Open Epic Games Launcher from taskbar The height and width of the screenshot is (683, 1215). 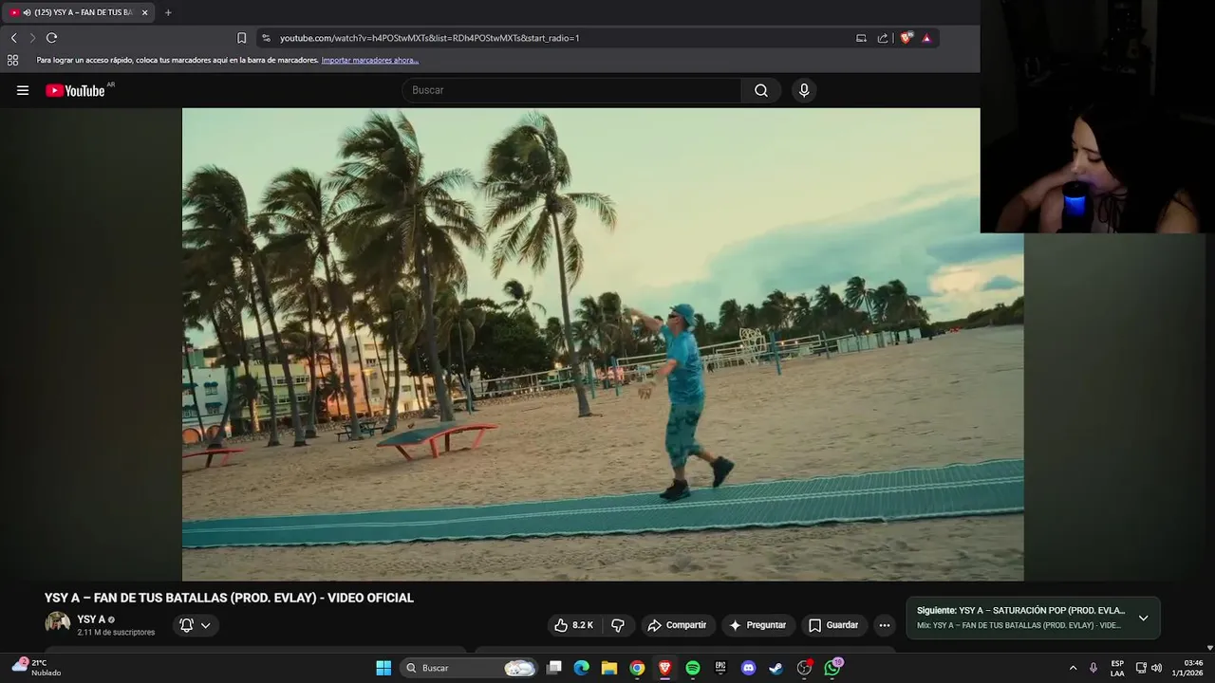pos(720,668)
